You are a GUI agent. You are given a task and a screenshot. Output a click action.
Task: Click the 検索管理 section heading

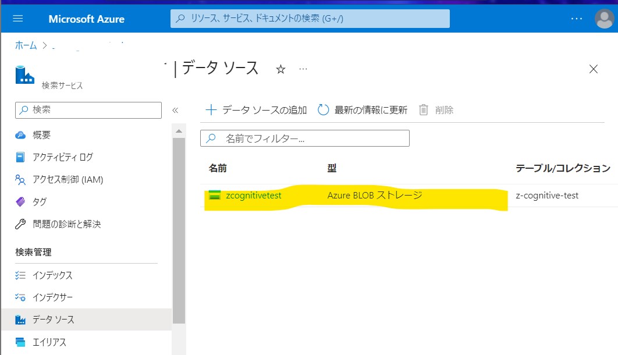click(x=33, y=252)
